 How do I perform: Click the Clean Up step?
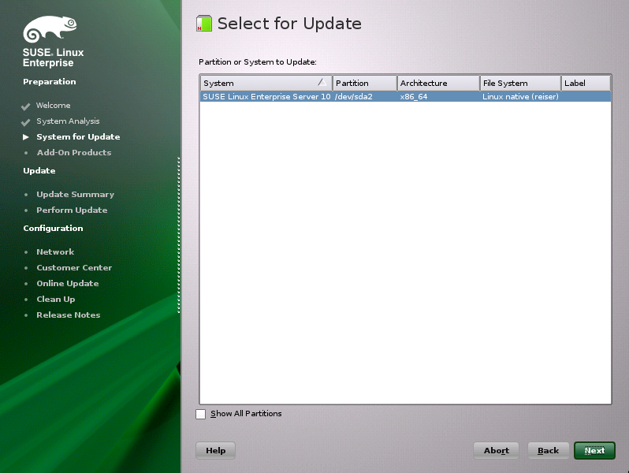pos(56,300)
